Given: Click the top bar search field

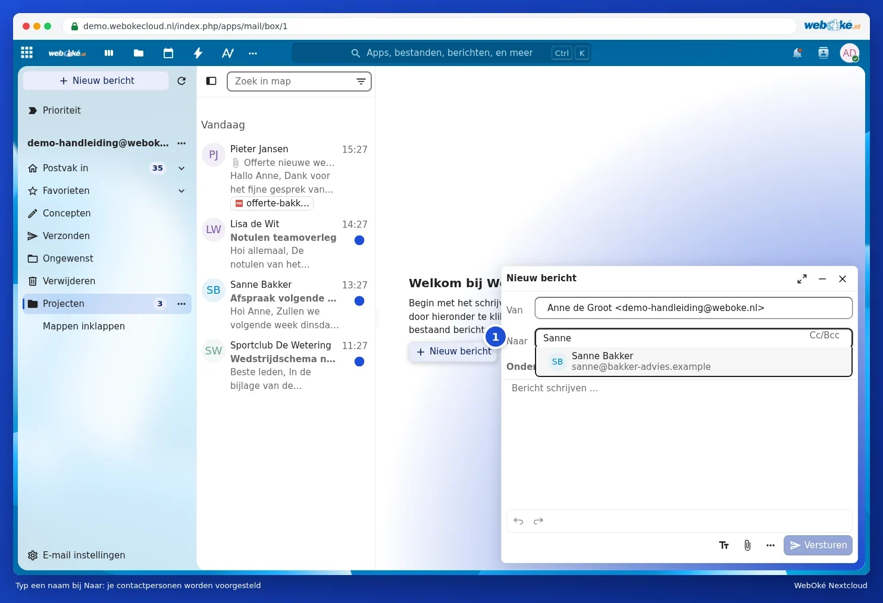Looking at the screenshot, I should click(x=441, y=53).
